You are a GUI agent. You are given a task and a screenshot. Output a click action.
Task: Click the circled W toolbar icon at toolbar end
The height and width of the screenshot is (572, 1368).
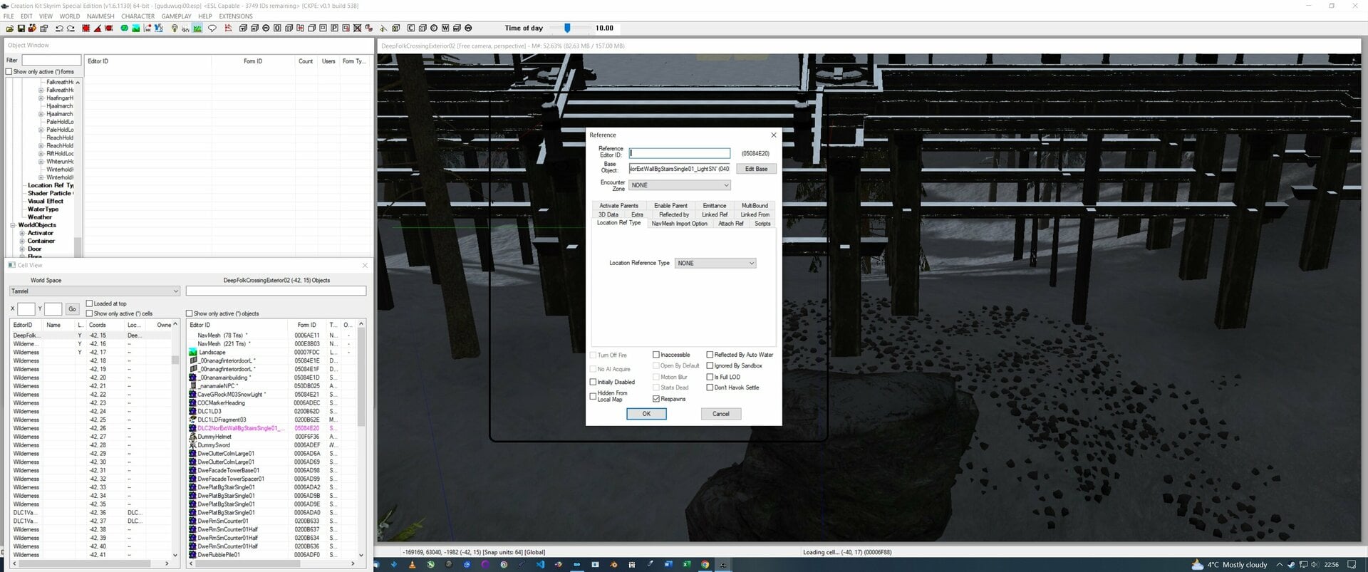(468, 28)
